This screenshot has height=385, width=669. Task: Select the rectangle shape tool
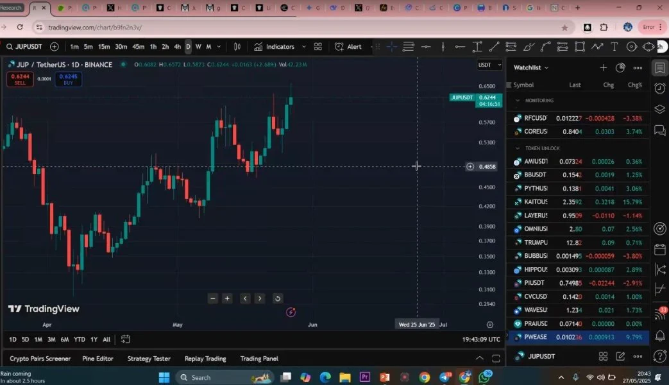pos(579,47)
